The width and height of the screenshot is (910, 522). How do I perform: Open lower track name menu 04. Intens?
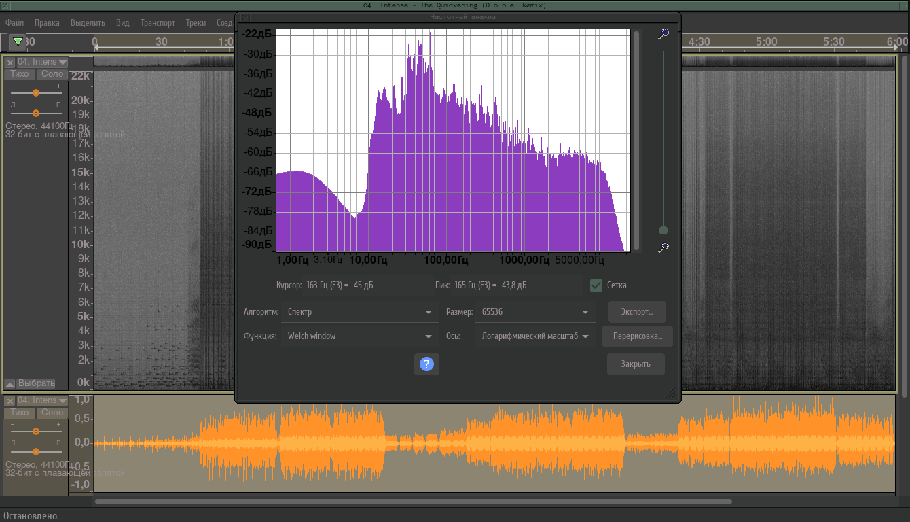coord(42,400)
